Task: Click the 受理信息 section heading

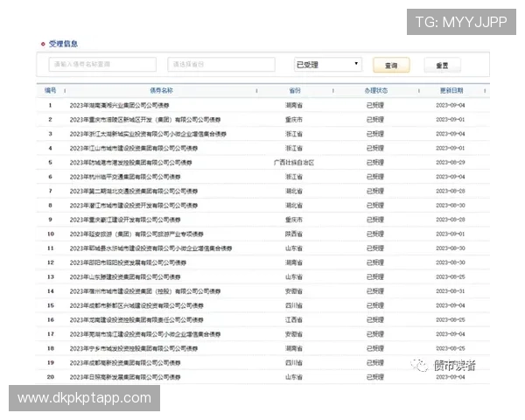Action: (63, 44)
